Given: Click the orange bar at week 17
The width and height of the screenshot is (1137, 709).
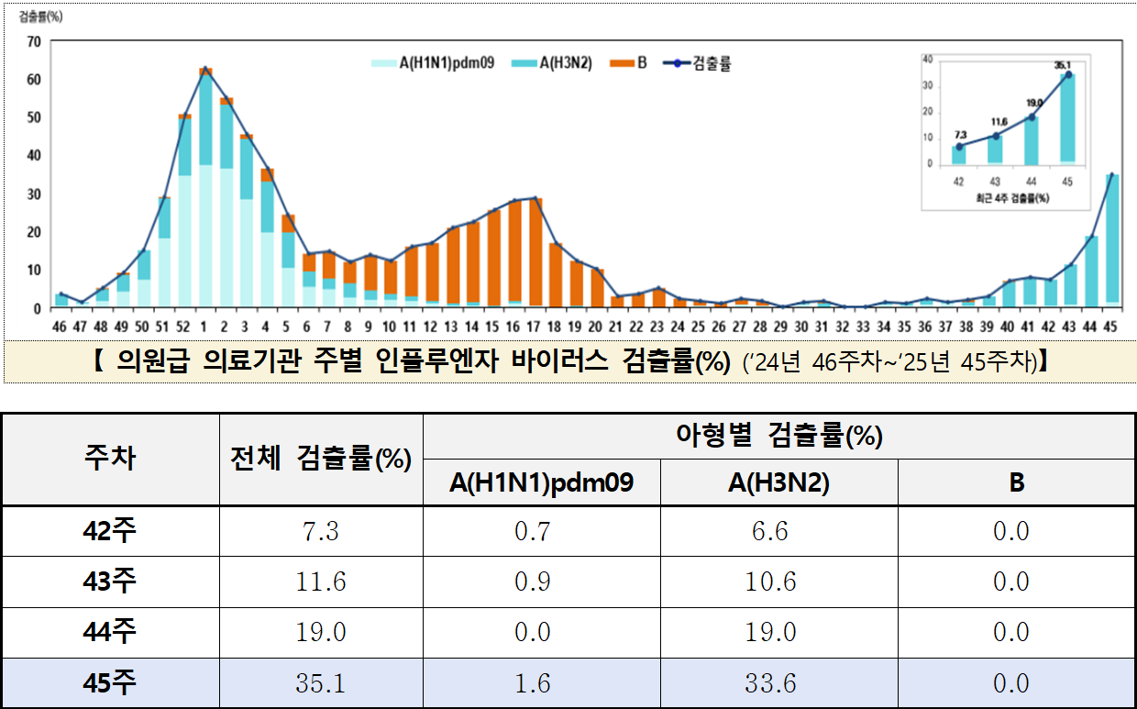Looking at the screenshot, I should [535, 252].
